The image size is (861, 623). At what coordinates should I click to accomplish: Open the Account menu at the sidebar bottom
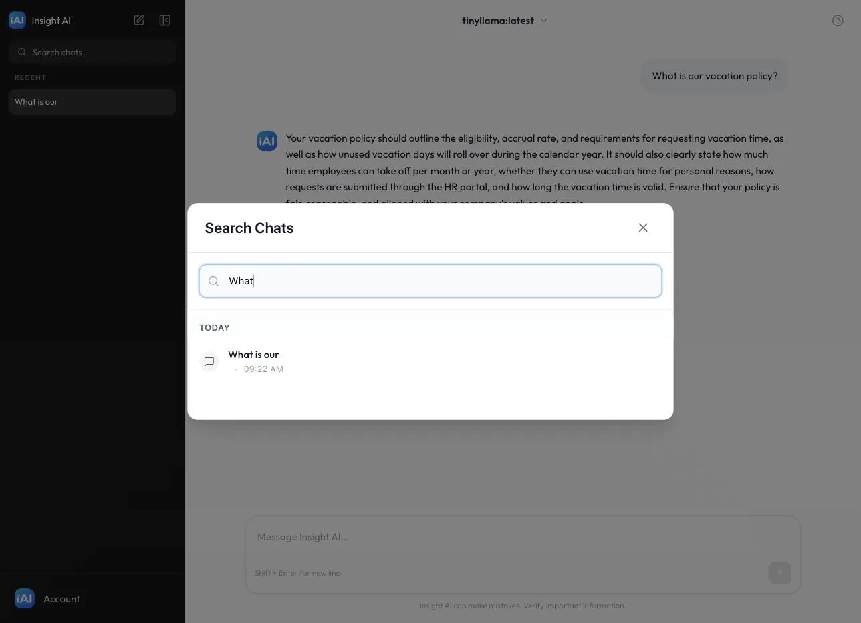click(x=92, y=599)
